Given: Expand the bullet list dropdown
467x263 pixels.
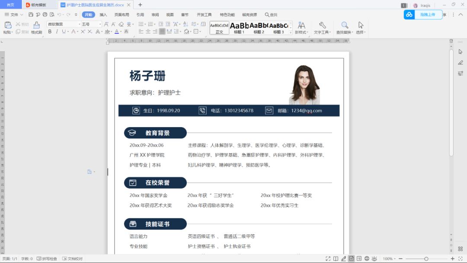Looking at the screenshot, I should (x=145, y=24).
